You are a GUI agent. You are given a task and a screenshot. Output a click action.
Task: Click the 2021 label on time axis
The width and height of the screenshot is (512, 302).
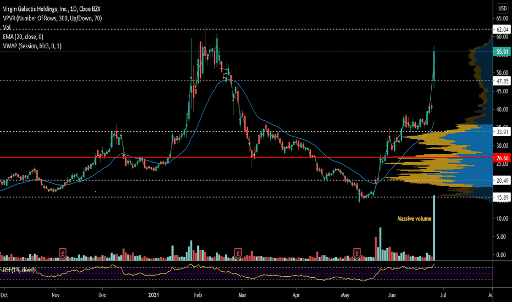[153, 295]
